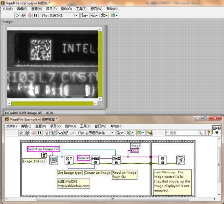Select the IMAQ Dispose trash node

click(163, 160)
